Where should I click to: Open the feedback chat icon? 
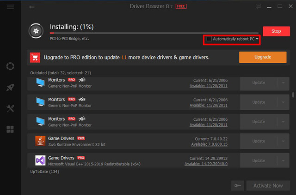(258, 6)
